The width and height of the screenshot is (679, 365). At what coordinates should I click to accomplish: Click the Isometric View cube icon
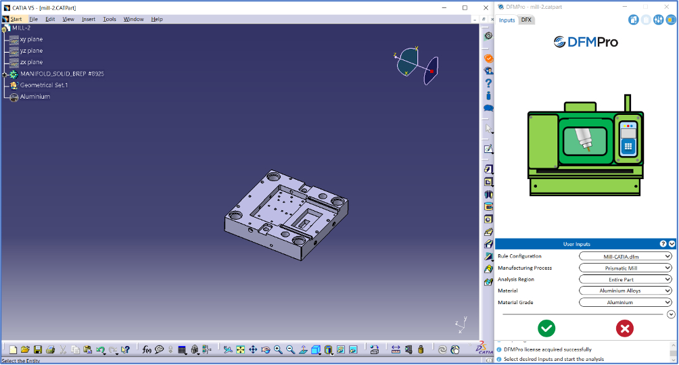click(316, 350)
